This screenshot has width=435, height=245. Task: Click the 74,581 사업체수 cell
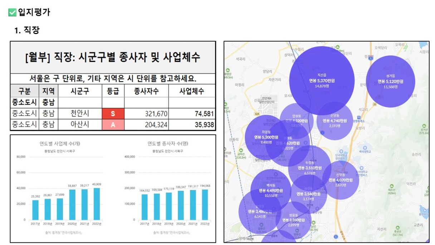(x=192, y=114)
